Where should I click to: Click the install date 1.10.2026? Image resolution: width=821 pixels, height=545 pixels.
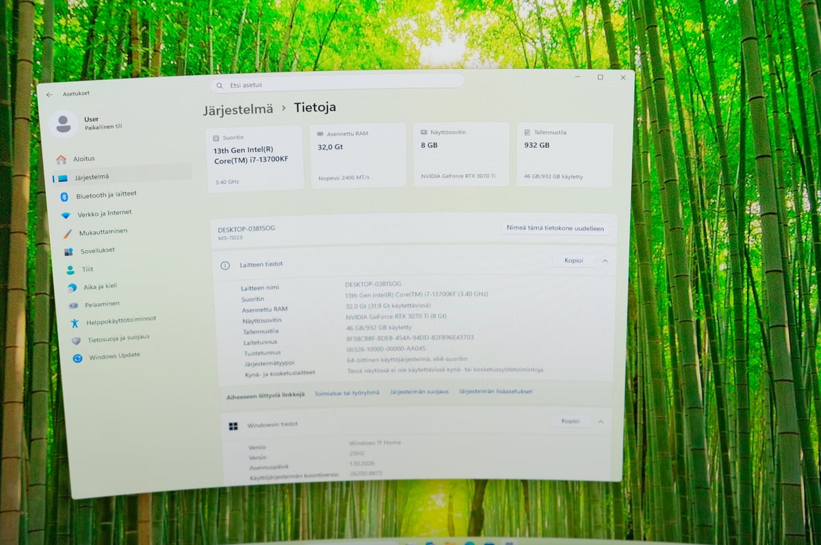pos(363,464)
